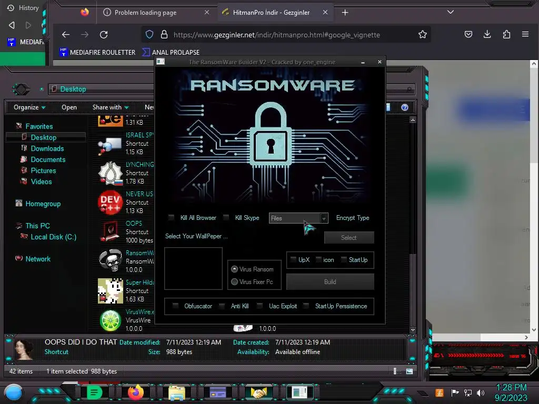Toggle the Anti Kill checkbox
The width and height of the screenshot is (539, 404).
(222, 306)
